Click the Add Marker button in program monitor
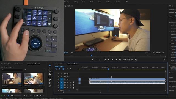Image resolution: width=176 pixels, height=99 pixels. pyautogui.click(x=93, y=60)
